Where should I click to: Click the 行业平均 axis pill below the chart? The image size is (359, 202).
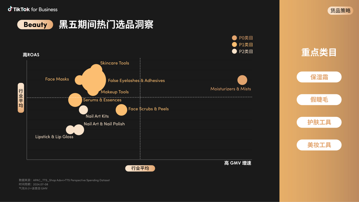coord(140,168)
